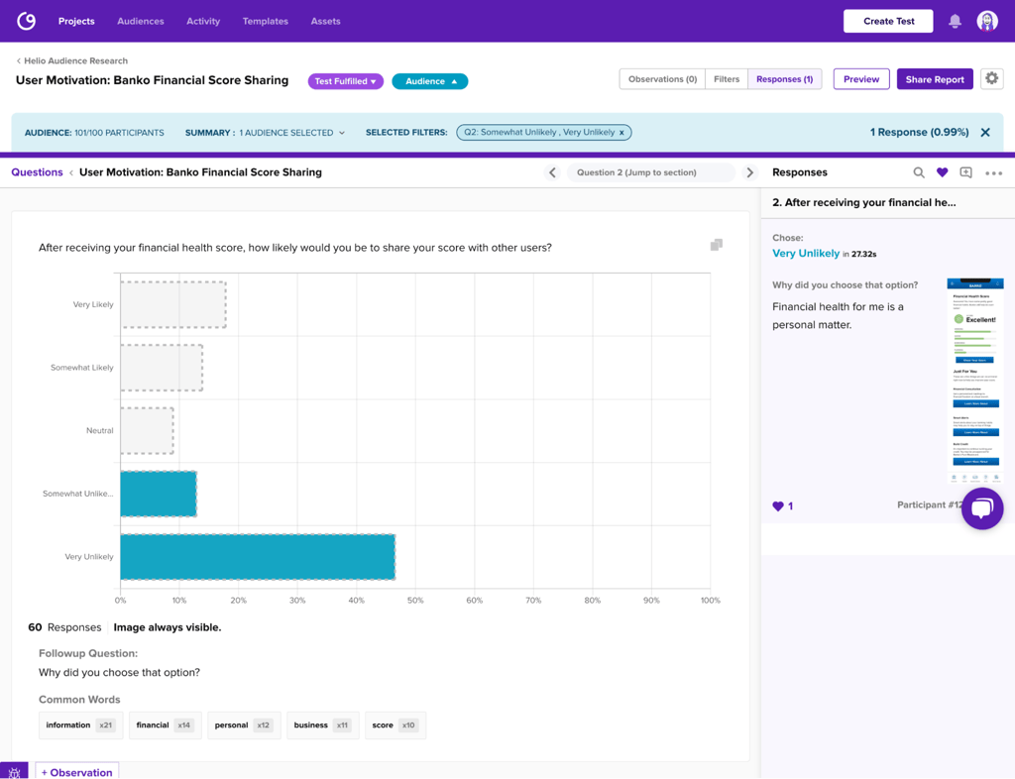The image size is (1015, 779).
Task: Collapse the Audience dropdown
Action: click(x=430, y=81)
